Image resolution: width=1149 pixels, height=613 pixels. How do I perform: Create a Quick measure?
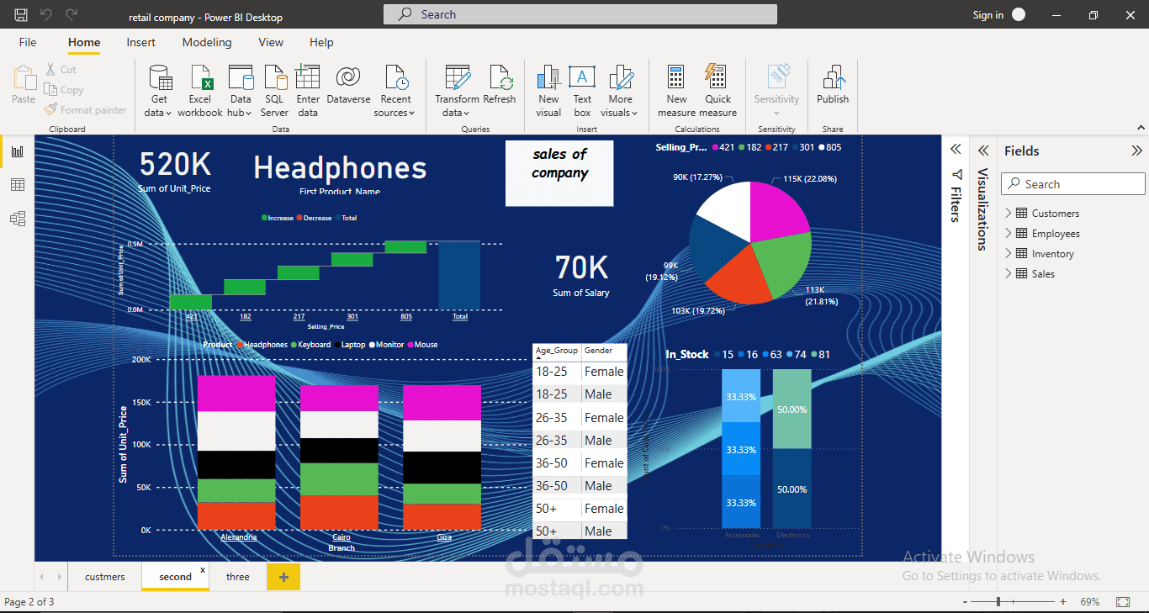point(717,78)
